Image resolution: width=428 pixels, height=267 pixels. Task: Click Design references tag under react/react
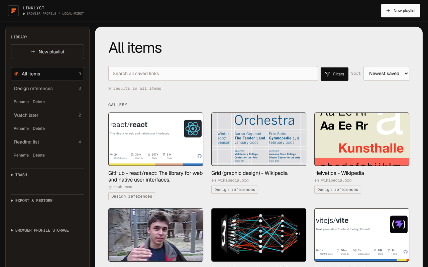(x=132, y=196)
